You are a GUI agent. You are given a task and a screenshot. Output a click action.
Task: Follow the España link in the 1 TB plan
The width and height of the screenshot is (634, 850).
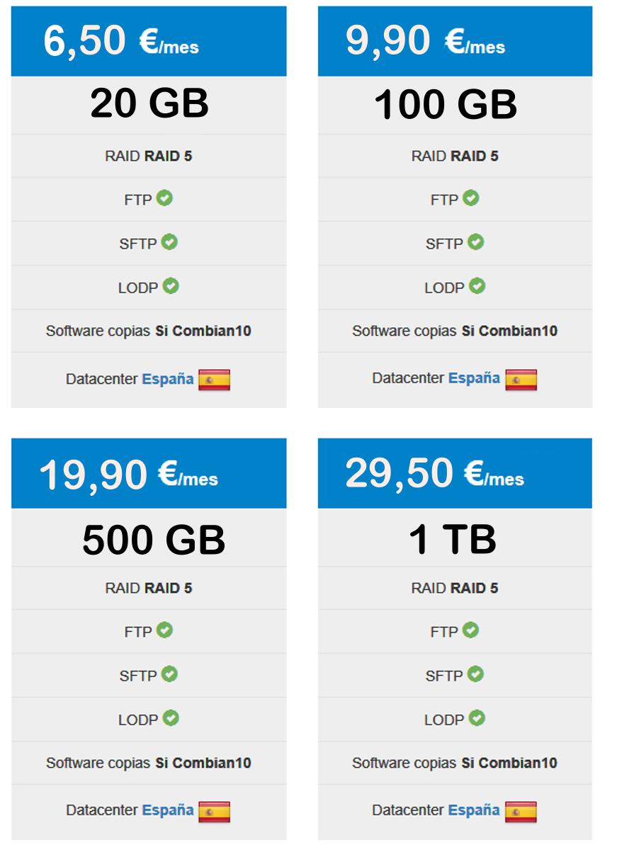point(474,810)
